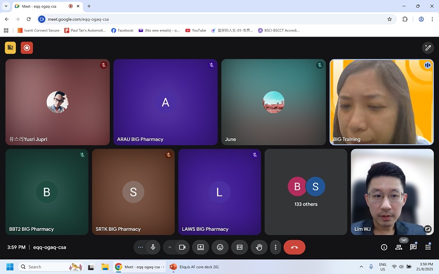Toggle the camera on or off
439x274 pixels.
(182, 247)
